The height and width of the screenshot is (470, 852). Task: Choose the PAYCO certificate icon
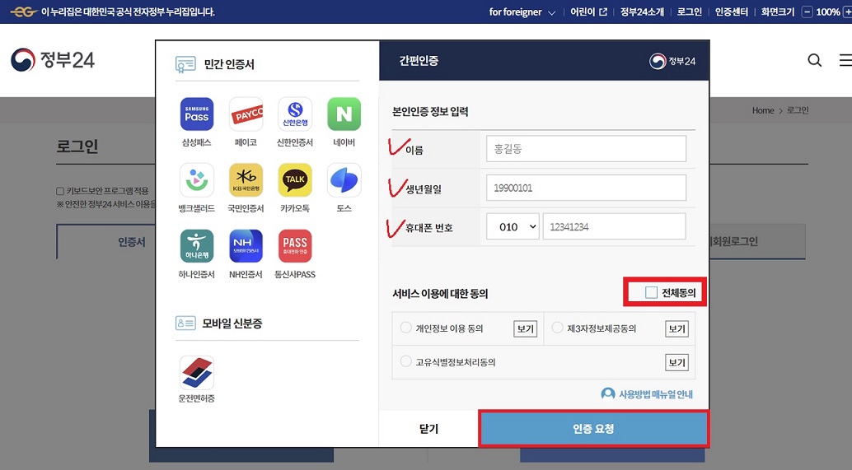246,114
